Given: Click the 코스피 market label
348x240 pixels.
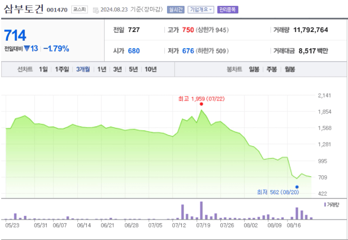Looking at the screenshot, I should [x=80, y=10].
